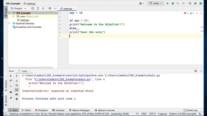Open Project panel options gear
This screenshot has width=207, height=116.
click(x=50, y=8)
